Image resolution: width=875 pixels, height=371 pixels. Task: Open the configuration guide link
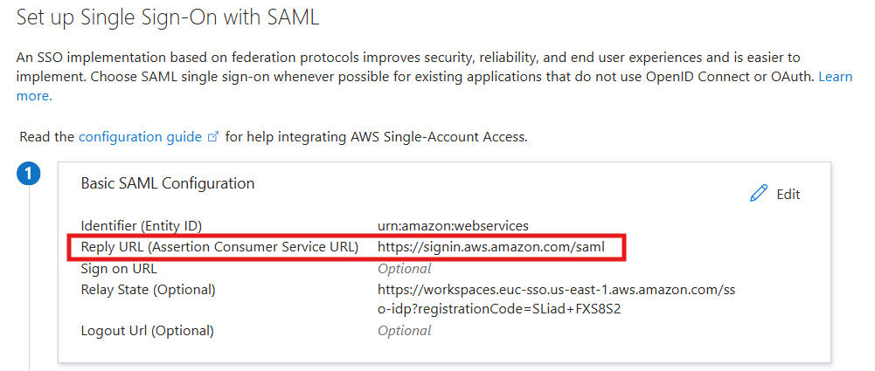click(x=140, y=137)
